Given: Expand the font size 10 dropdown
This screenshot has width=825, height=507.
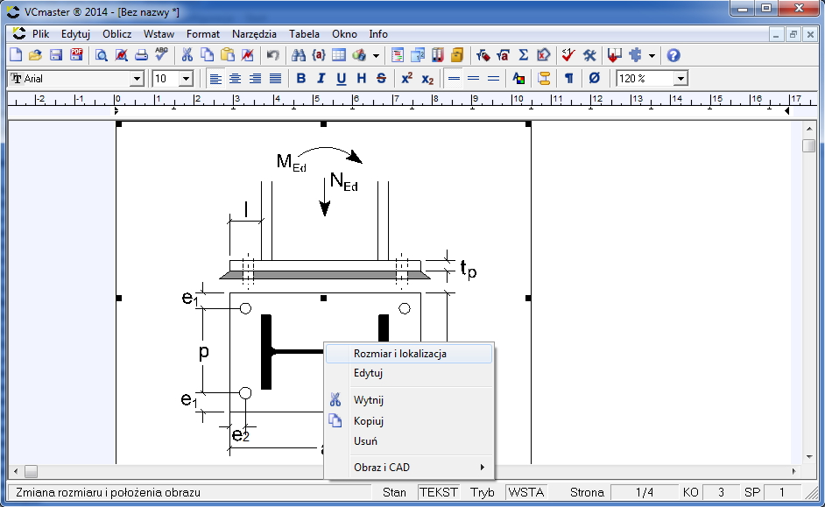Looking at the screenshot, I should pos(186,79).
